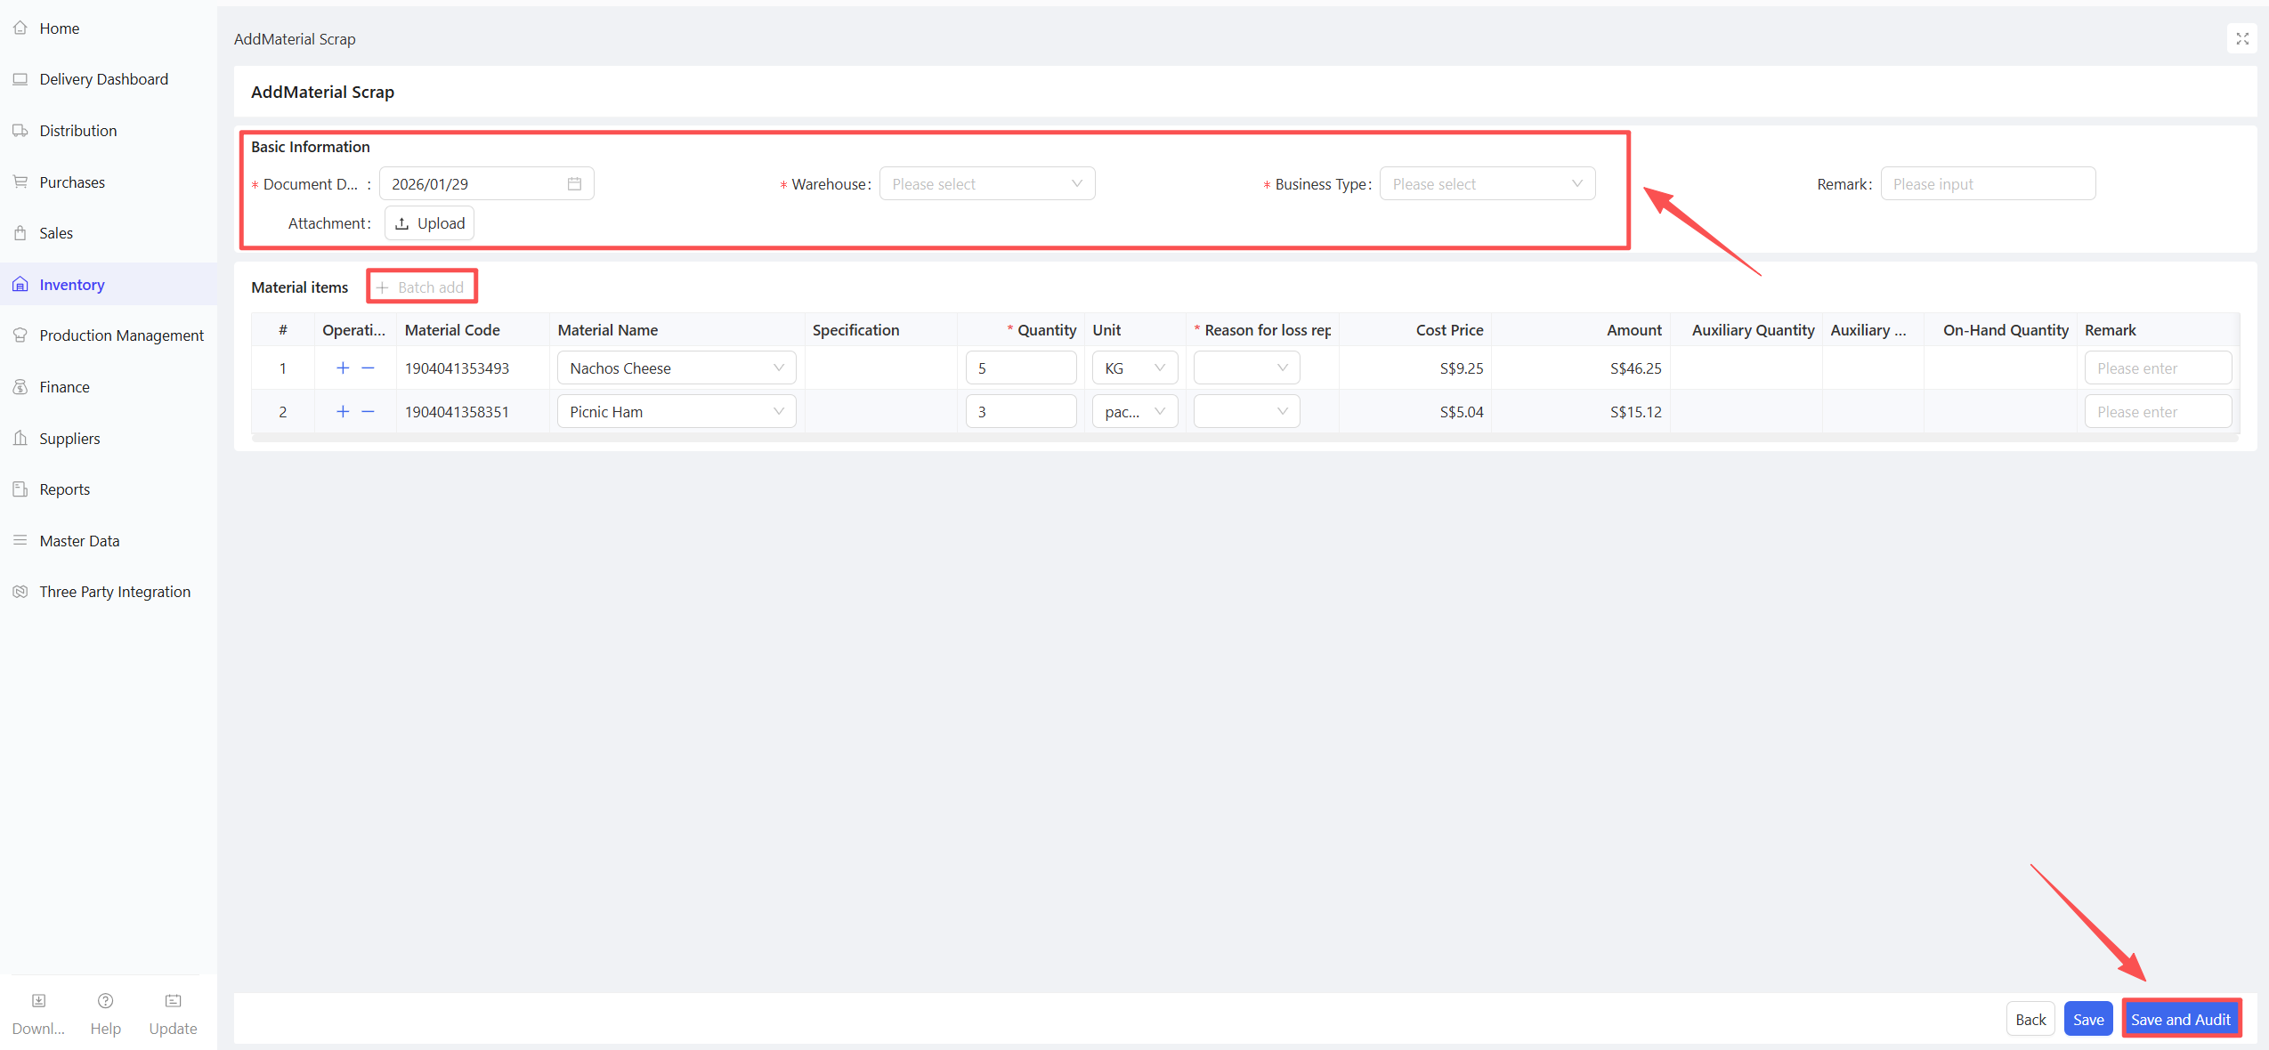Open the Warehouse dropdown
The height and width of the screenshot is (1050, 2269).
pyautogui.click(x=986, y=184)
